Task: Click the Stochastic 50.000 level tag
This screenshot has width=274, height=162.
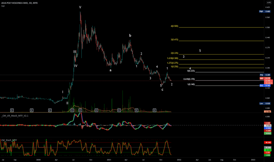Action: pos(268,148)
